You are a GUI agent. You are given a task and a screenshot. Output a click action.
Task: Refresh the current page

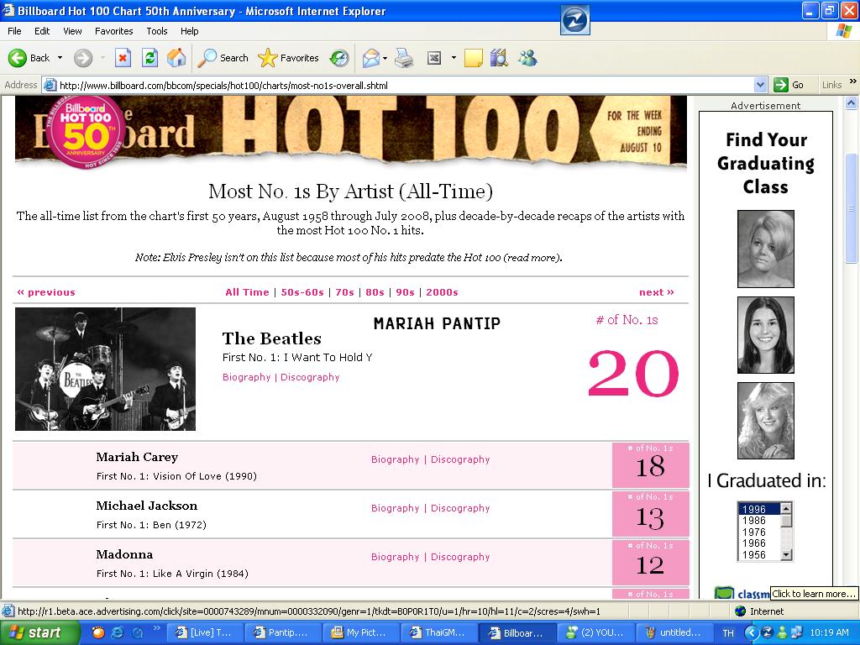(x=149, y=58)
